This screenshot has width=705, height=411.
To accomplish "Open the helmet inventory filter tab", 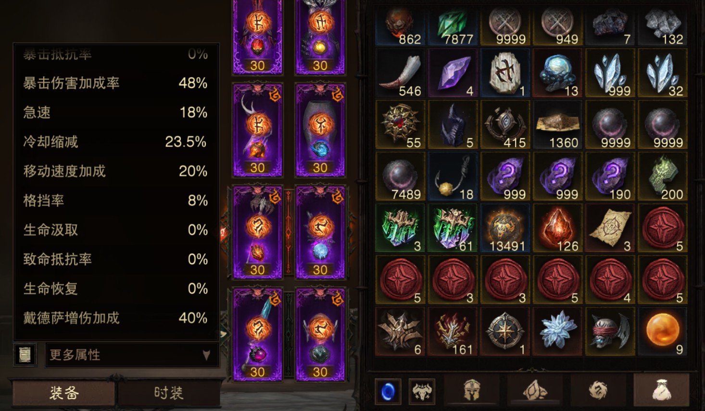I will [x=472, y=390].
